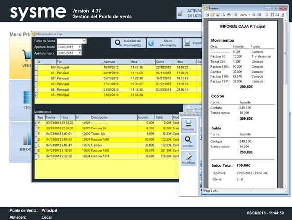Click the Apertura column header

point(116,62)
